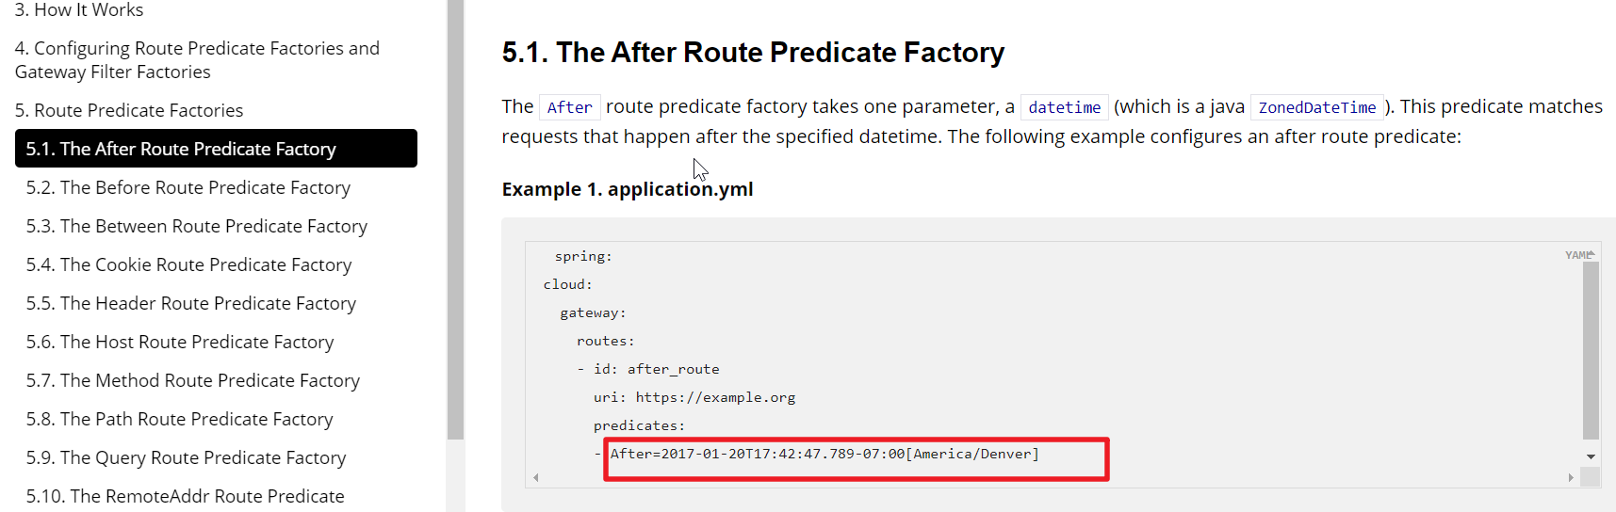Viewport: 1616px width, 512px height.
Task: Navigate to "5.3. The Between Route Predicate Factory"
Action: [197, 226]
